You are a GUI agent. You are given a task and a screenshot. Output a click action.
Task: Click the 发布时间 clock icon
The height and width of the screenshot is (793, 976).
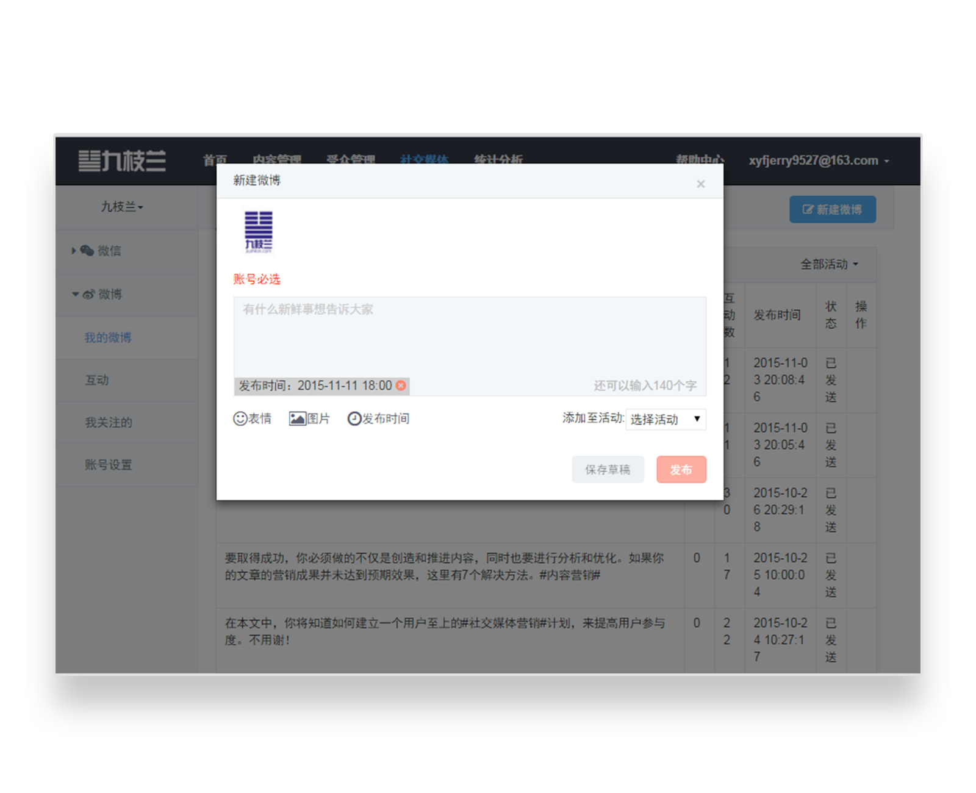354,418
